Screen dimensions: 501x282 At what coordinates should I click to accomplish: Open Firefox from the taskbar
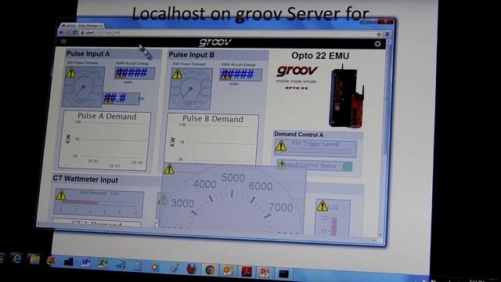click(x=192, y=269)
